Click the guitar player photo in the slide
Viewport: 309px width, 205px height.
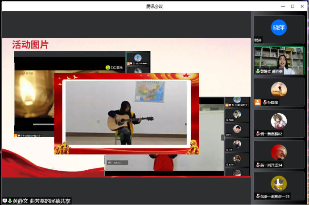[x=126, y=113]
